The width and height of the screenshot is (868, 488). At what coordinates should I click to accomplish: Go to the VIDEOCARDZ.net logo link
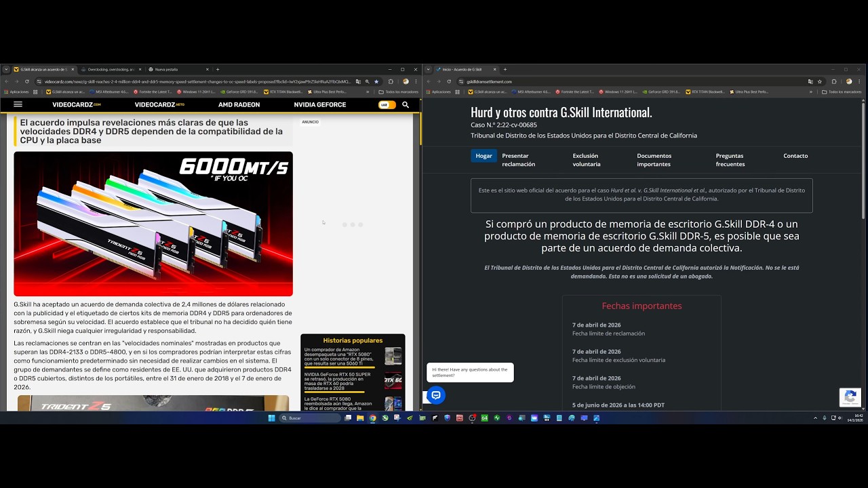point(159,105)
